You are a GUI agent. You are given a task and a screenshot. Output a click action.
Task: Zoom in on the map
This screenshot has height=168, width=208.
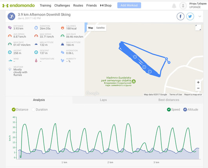coord(198,82)
